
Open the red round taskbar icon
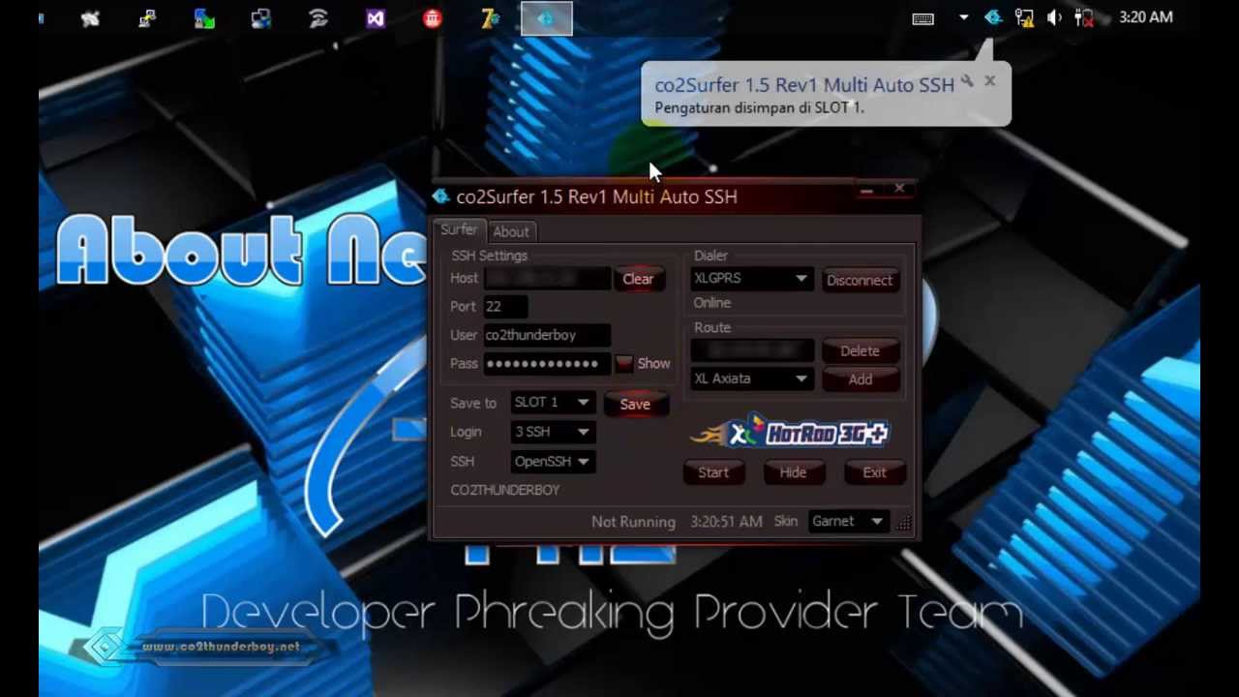pyautogui.click(x=433, y=18)
